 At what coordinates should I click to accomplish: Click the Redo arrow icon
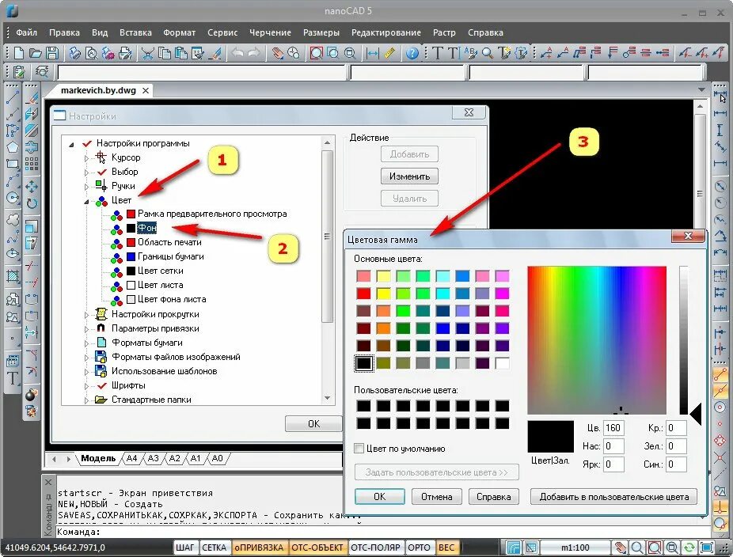coord(254,53)
